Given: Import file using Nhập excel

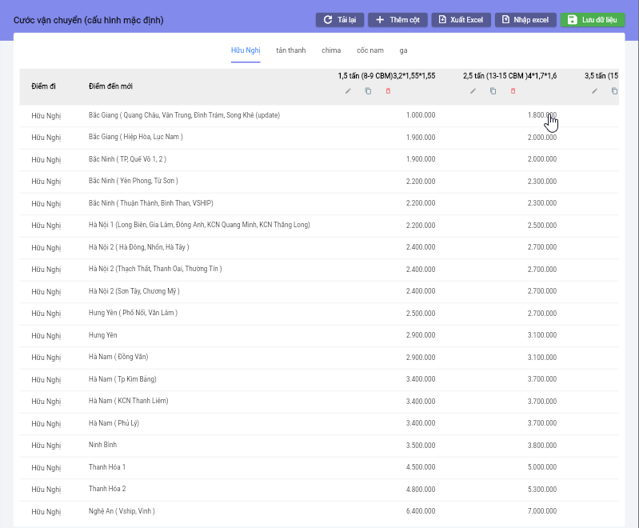Looking at the screenshot, I should tap(525, 19).
